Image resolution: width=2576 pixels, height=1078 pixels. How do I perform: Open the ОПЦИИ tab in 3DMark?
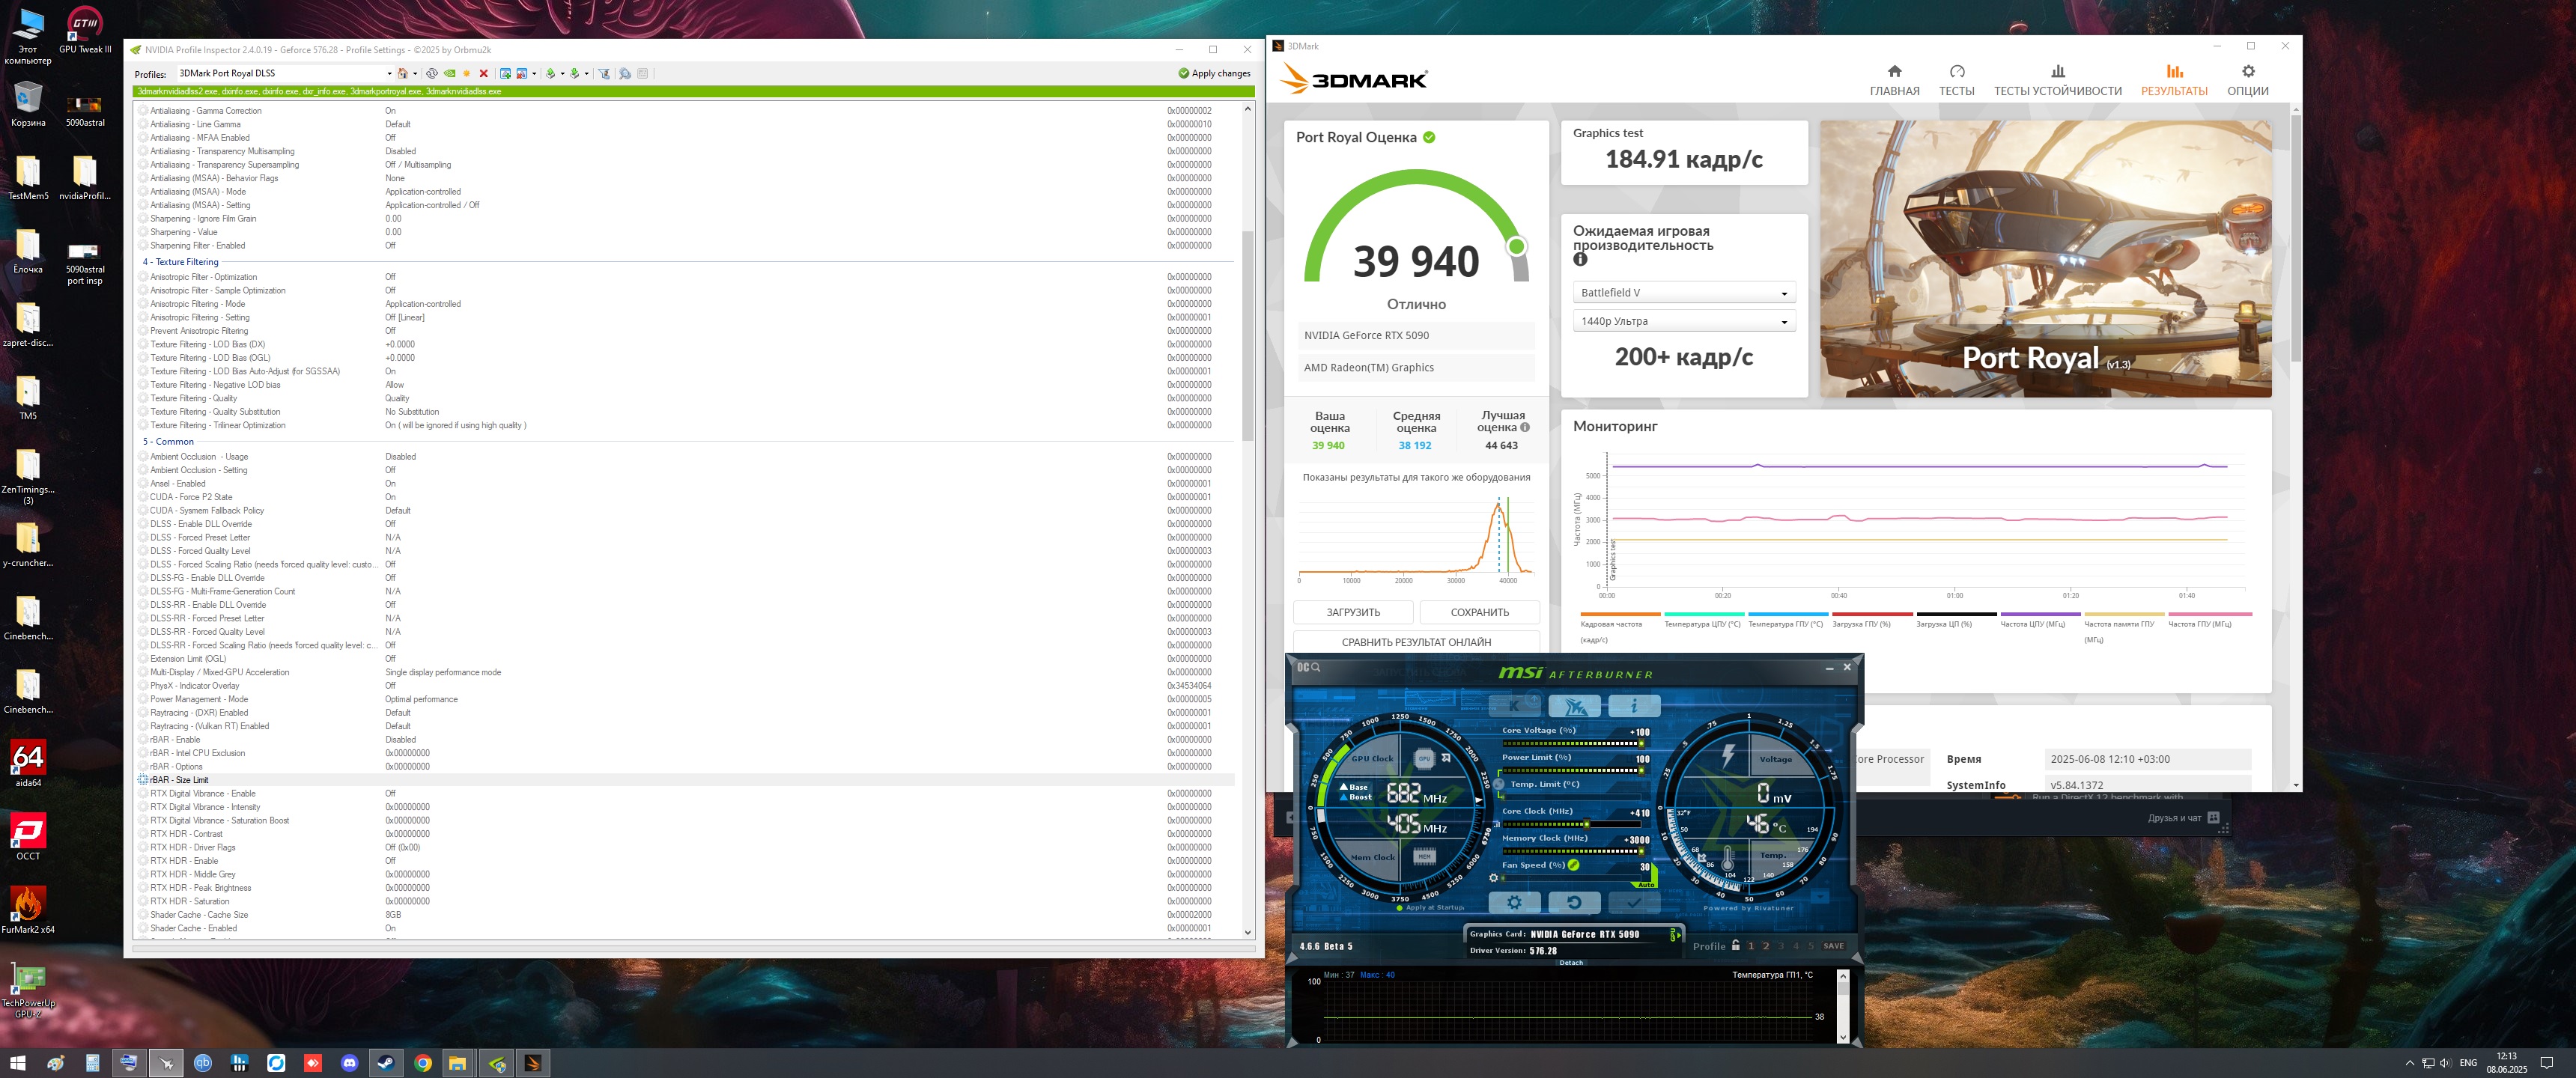point(2247,79)
